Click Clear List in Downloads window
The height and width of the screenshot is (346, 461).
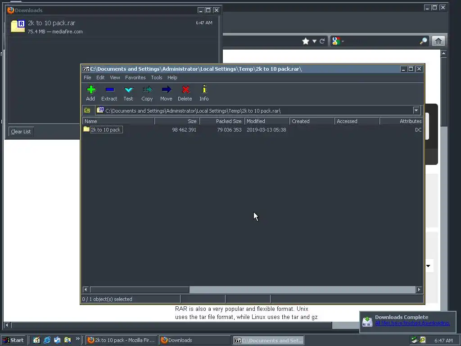[x=21, y=132]
